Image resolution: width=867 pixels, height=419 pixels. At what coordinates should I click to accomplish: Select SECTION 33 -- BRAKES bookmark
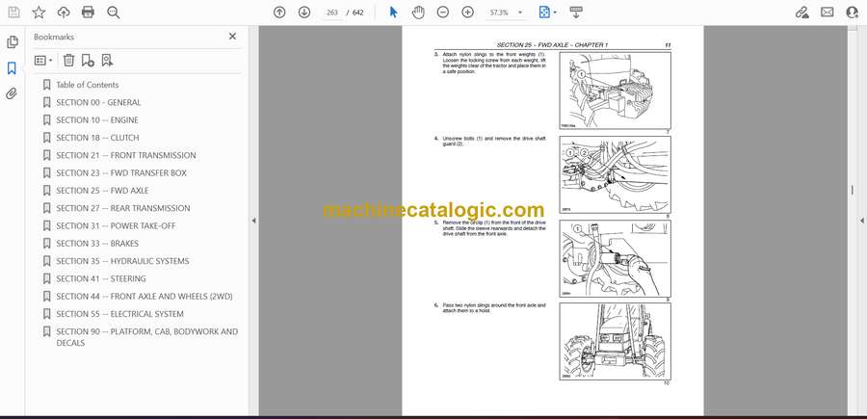[97, 244]
